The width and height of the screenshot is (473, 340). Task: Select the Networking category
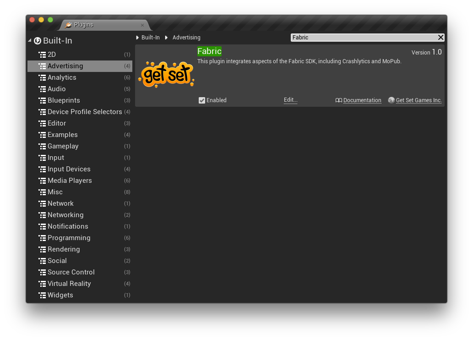click(x=80, y=215)
